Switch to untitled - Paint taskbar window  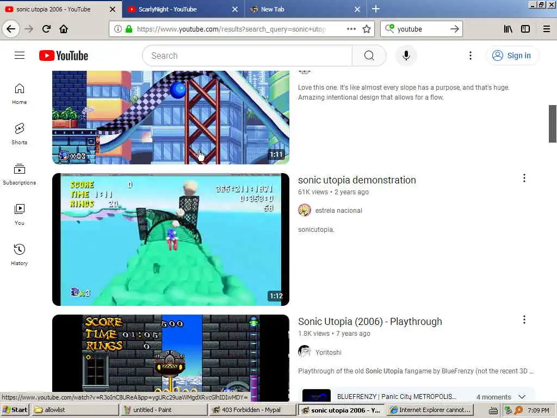pos(163,410)
